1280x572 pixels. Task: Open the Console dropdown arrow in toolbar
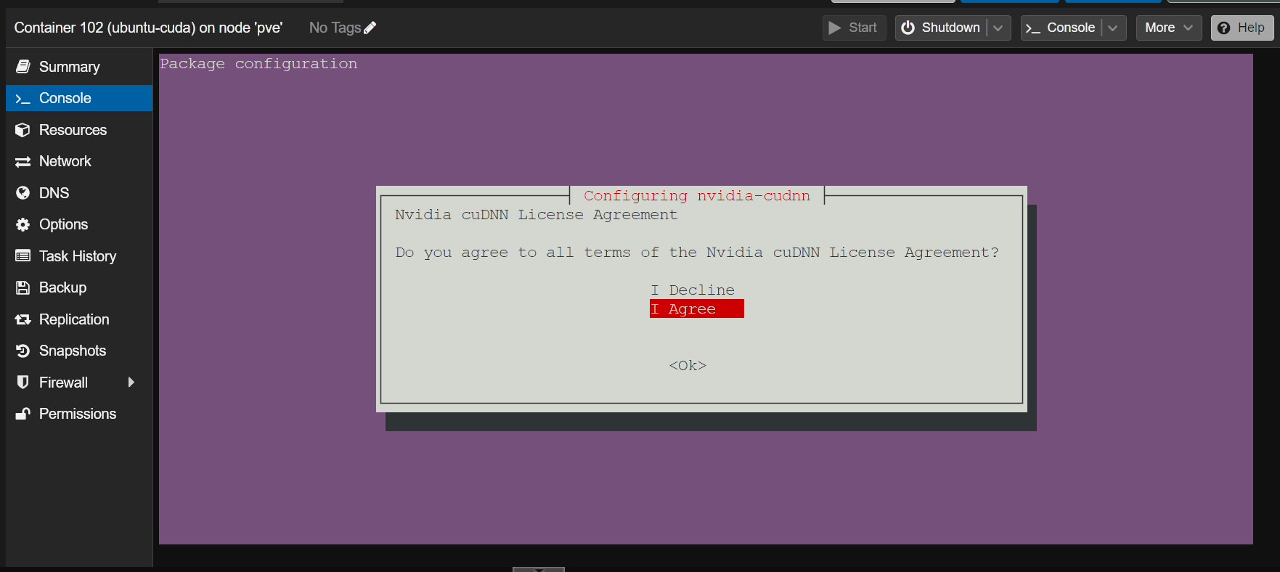[x=1113, y=28]
